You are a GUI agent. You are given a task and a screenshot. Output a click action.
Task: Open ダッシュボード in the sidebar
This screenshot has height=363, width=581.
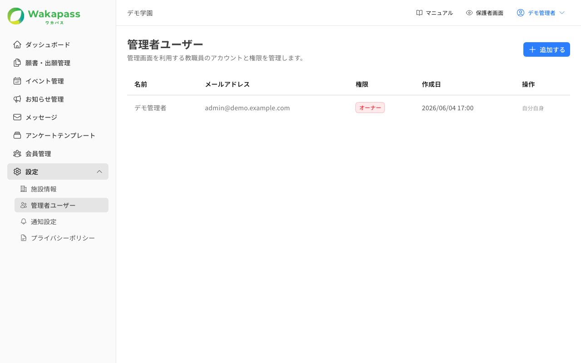[x=58, y=44]
